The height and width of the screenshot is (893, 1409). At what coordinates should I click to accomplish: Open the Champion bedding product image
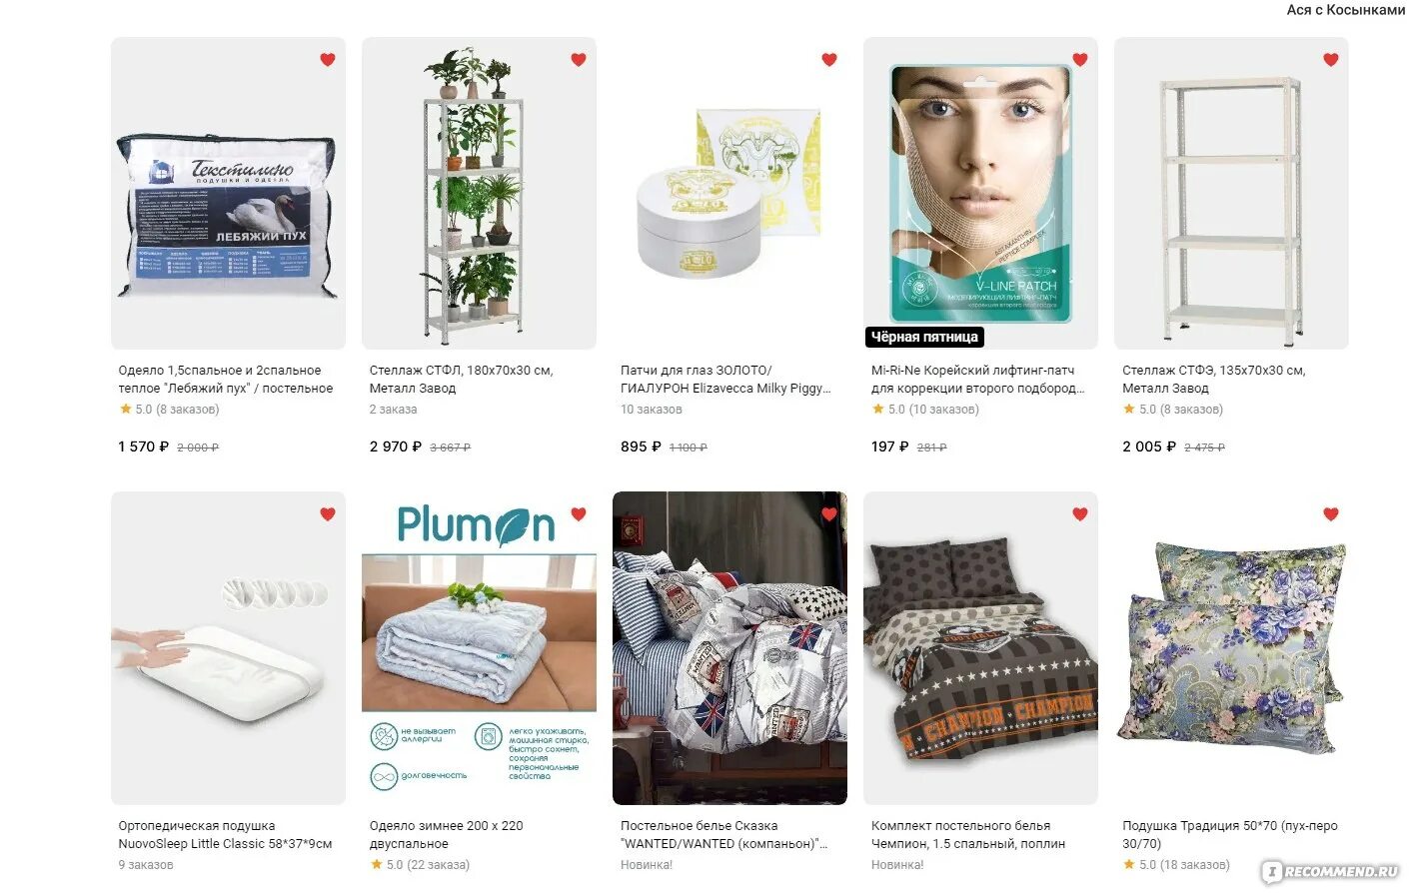point(980,648)
